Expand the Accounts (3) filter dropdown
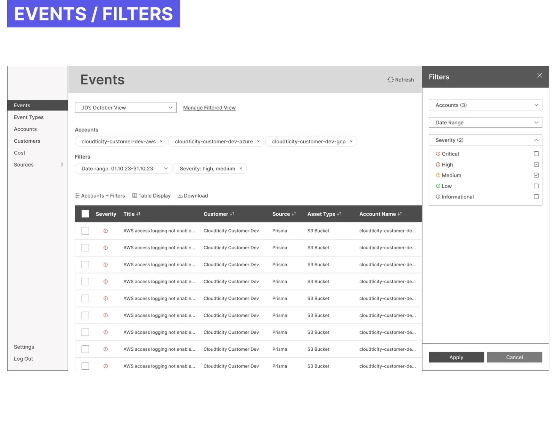 [x=485, y=105]
